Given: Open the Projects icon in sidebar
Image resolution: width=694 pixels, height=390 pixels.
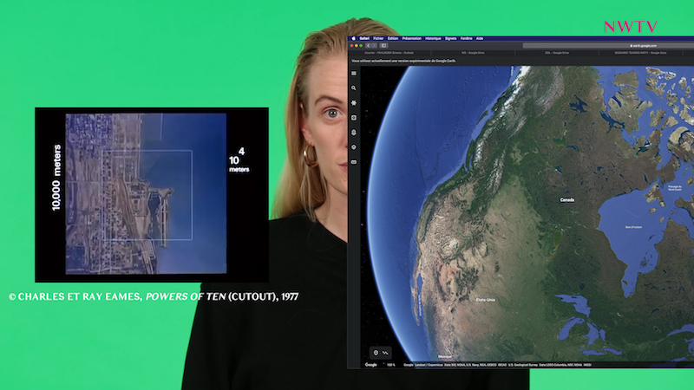Looking at the screenshot, I should [x=354, y=133].
